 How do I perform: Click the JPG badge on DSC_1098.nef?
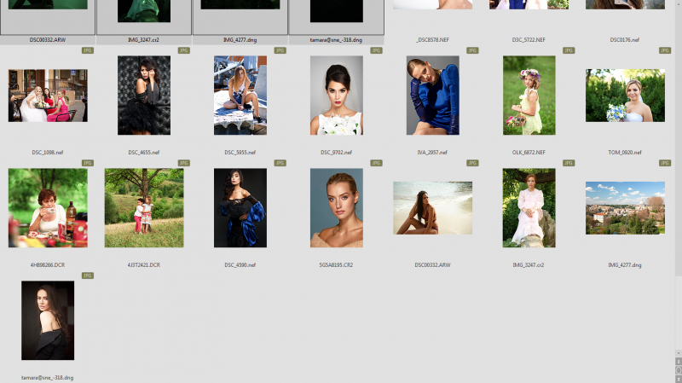[88, 50]
